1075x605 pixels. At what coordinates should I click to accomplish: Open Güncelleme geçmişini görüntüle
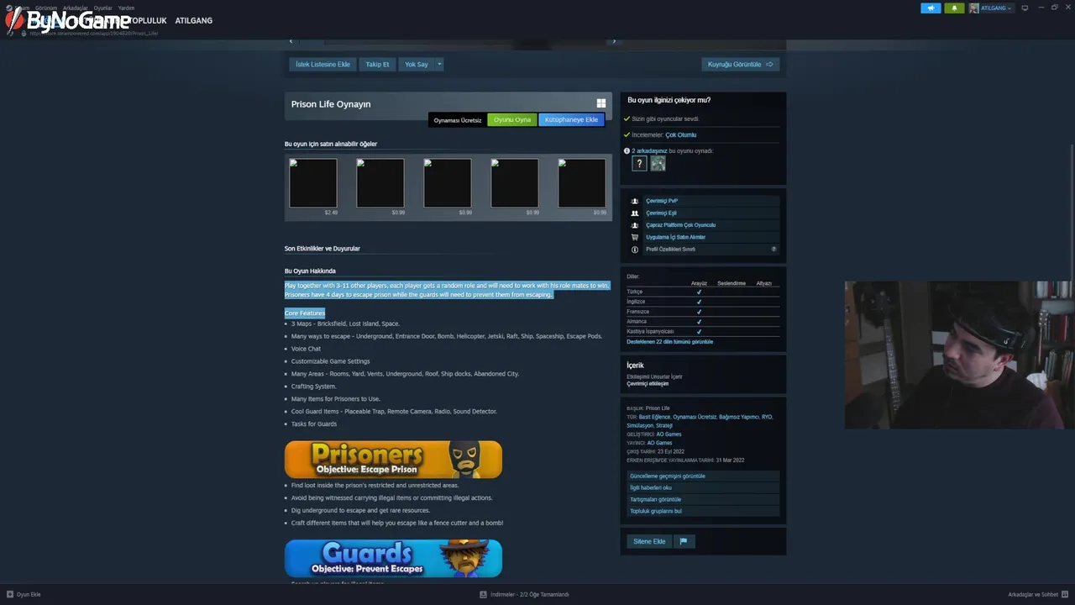pos(703,476)
